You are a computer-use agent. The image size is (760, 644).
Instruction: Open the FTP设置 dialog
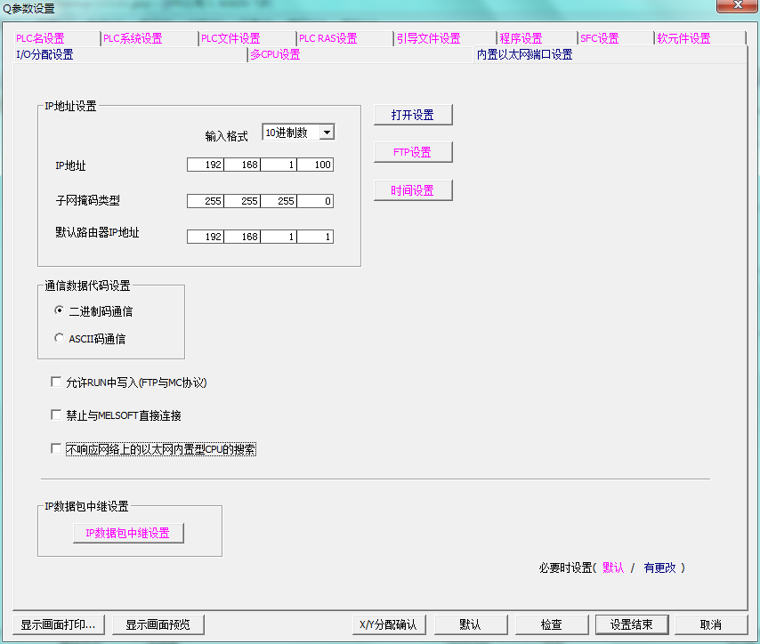[x=412, y=151]
